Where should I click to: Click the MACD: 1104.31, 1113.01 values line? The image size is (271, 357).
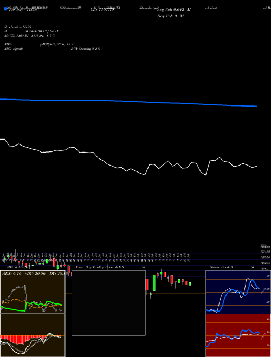[x=29, y=36]
